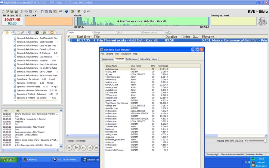The width and height of the screenshot is (269, 168).
Task: Select the TeamViewer.exe process row
Action: (137, 77)
